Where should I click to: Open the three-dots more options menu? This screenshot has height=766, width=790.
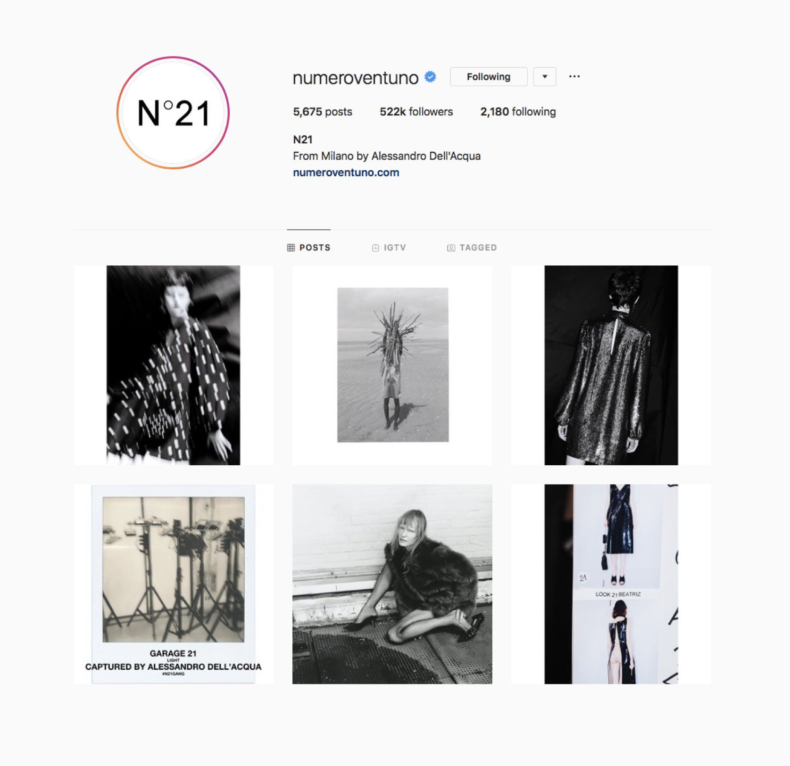click(574, 76)
